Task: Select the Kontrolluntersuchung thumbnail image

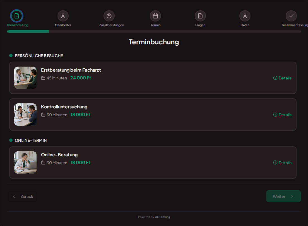Action: (25, 115)
